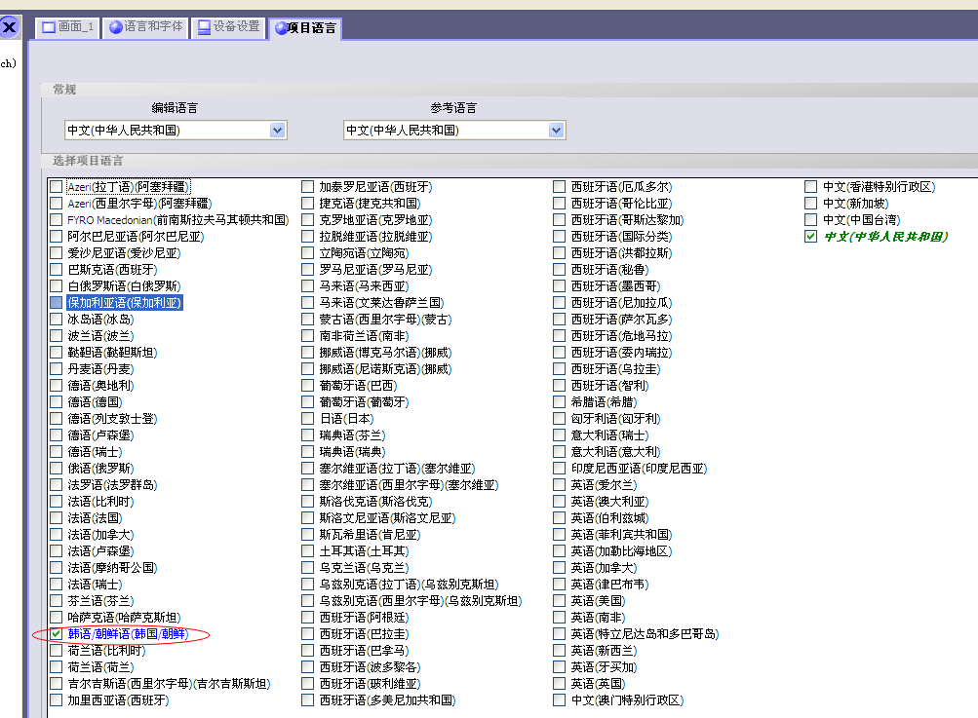Screen dimensions: 978x718
Task: Select 马来语(马来西亚) label
Action: tap(365, 286)
